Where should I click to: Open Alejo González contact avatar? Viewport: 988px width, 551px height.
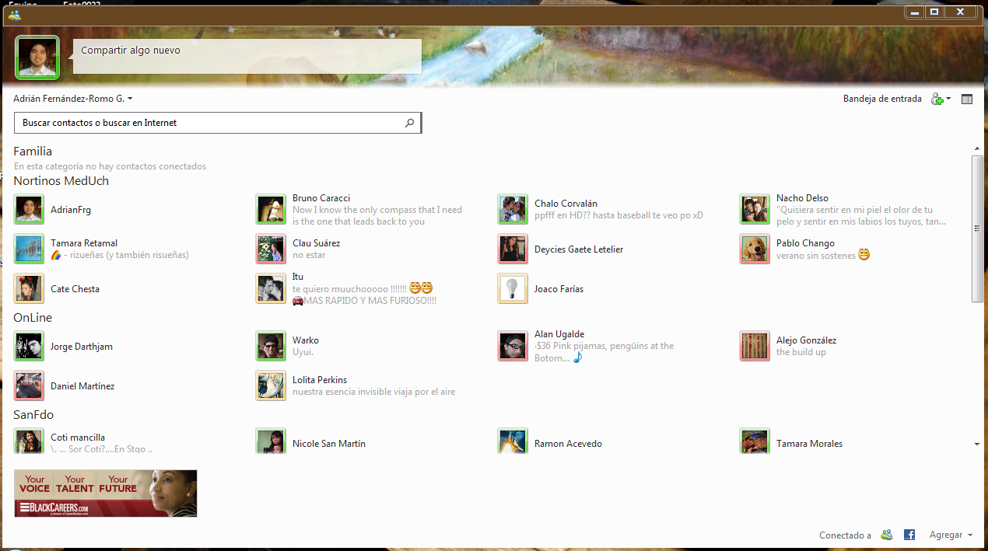(755, 347)
